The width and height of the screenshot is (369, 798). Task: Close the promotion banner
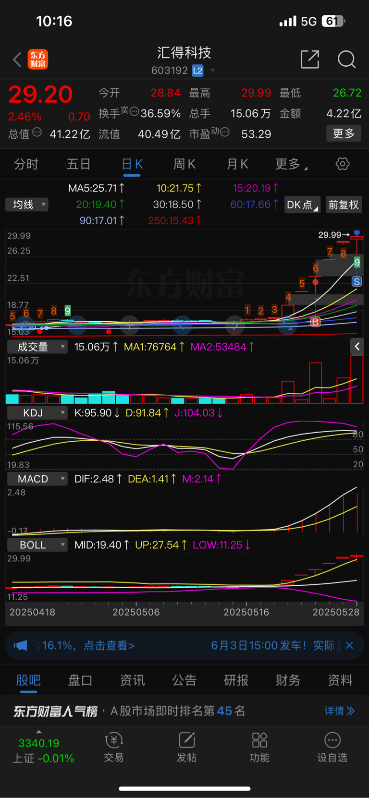point(349,645)
